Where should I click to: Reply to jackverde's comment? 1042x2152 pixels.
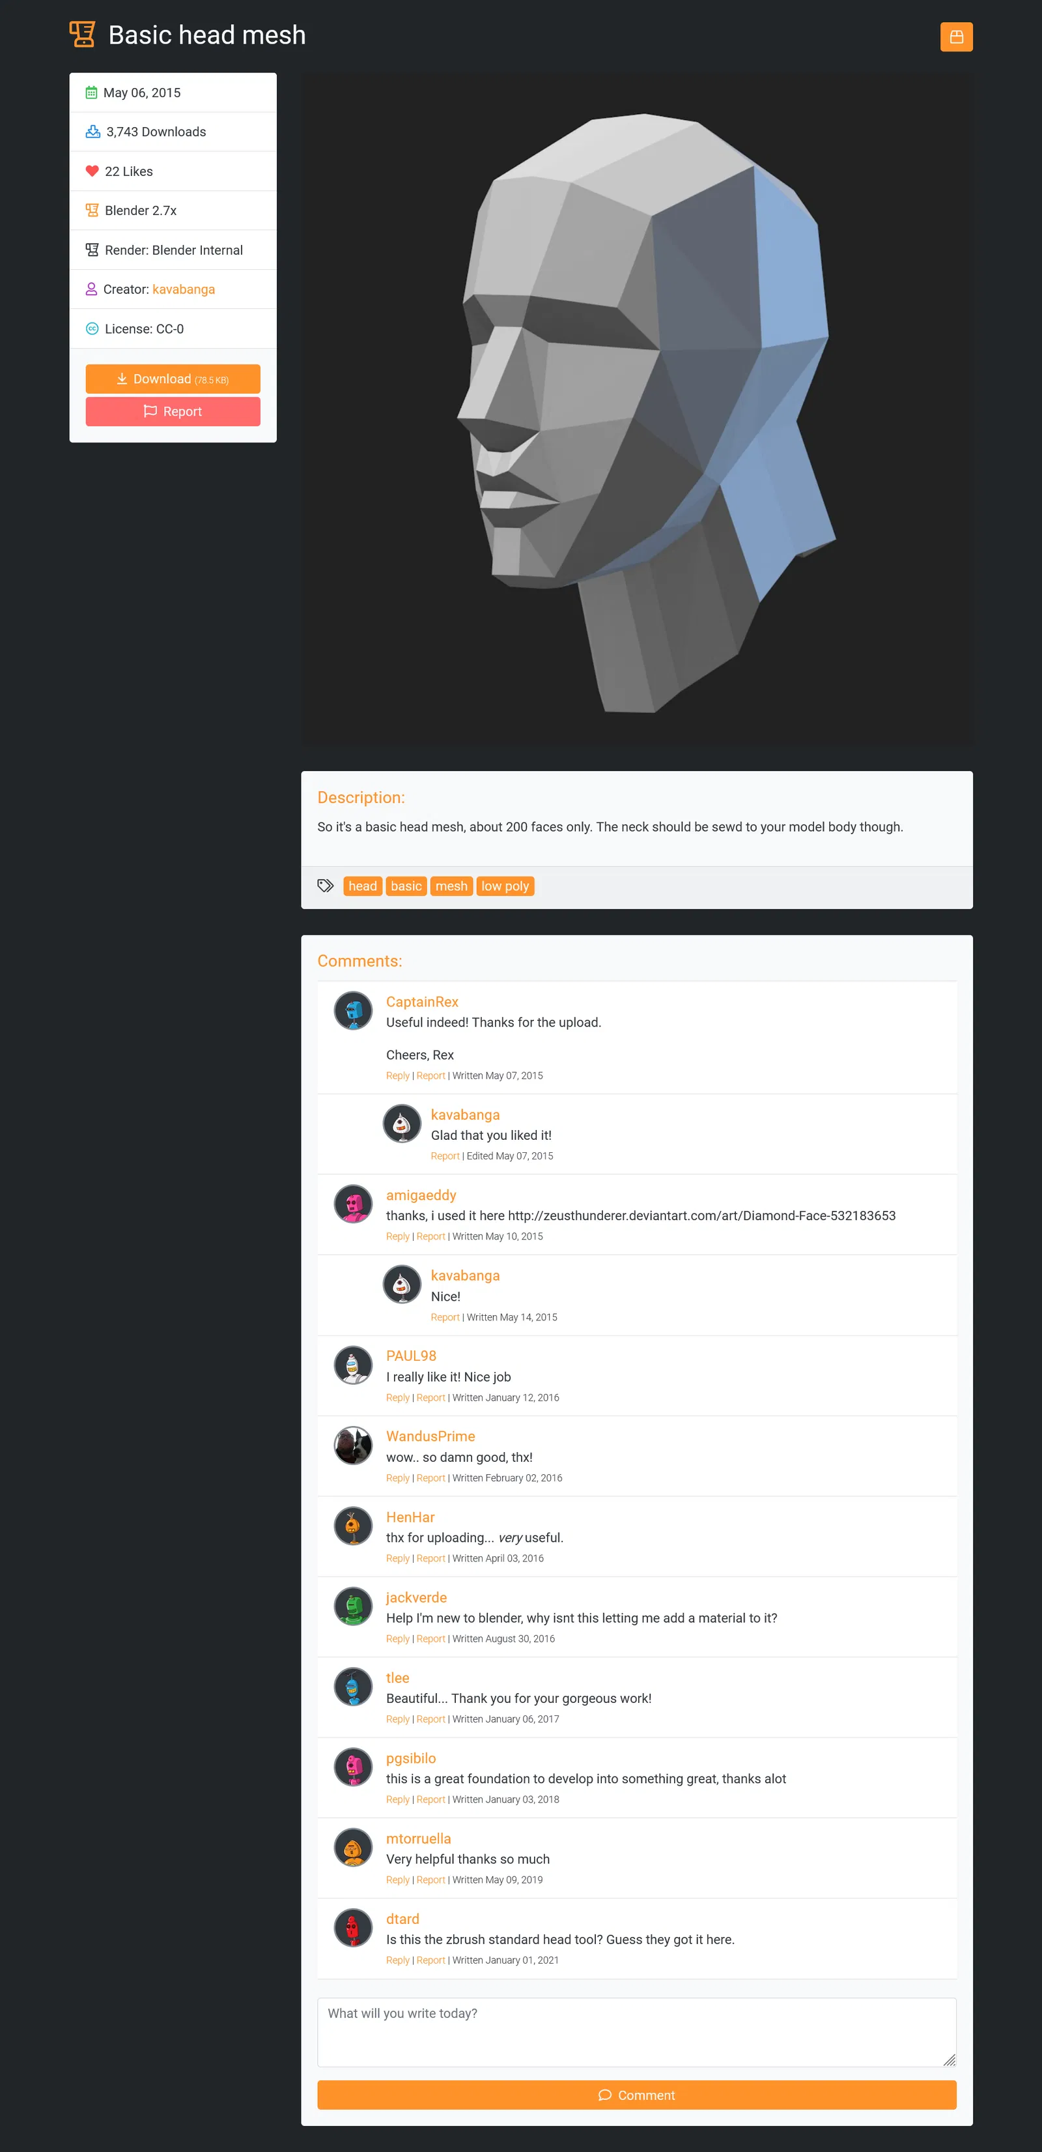coord(397,1639)
